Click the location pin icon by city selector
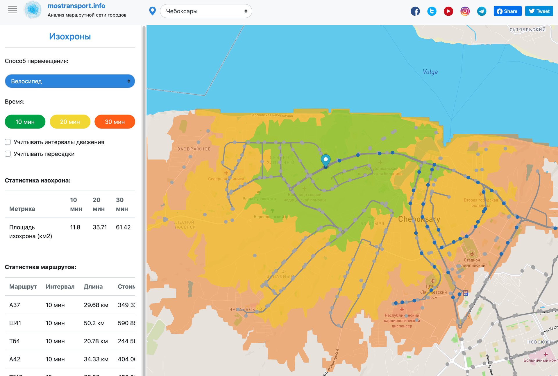This screenshot has height=376, width=558. coord(152,11)
